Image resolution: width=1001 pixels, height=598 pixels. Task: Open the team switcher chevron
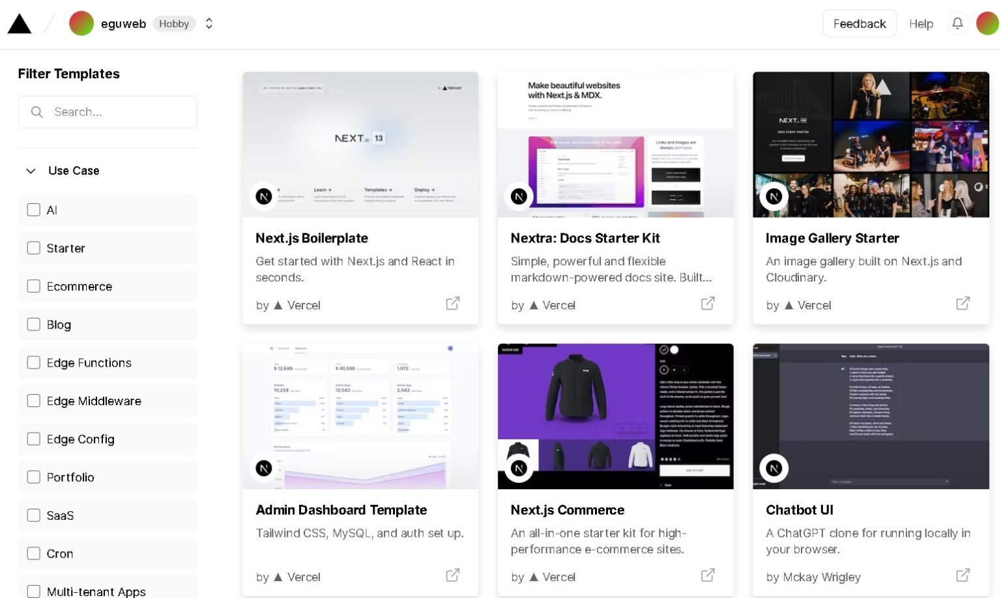tap(209, 23)
